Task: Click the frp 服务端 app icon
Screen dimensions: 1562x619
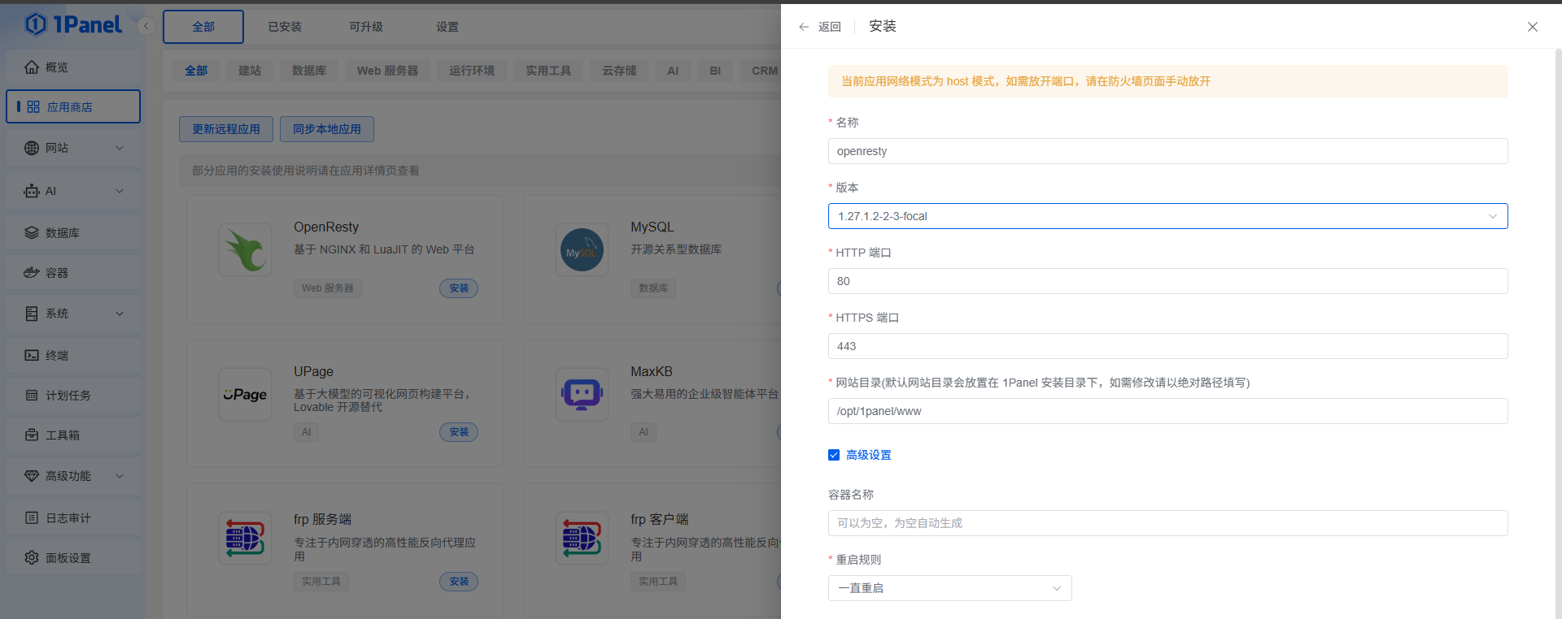Action: point(245,538)
